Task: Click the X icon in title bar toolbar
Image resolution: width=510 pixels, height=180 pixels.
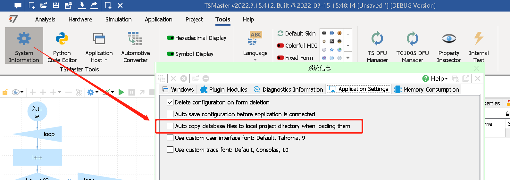Action: coord(120,5)
